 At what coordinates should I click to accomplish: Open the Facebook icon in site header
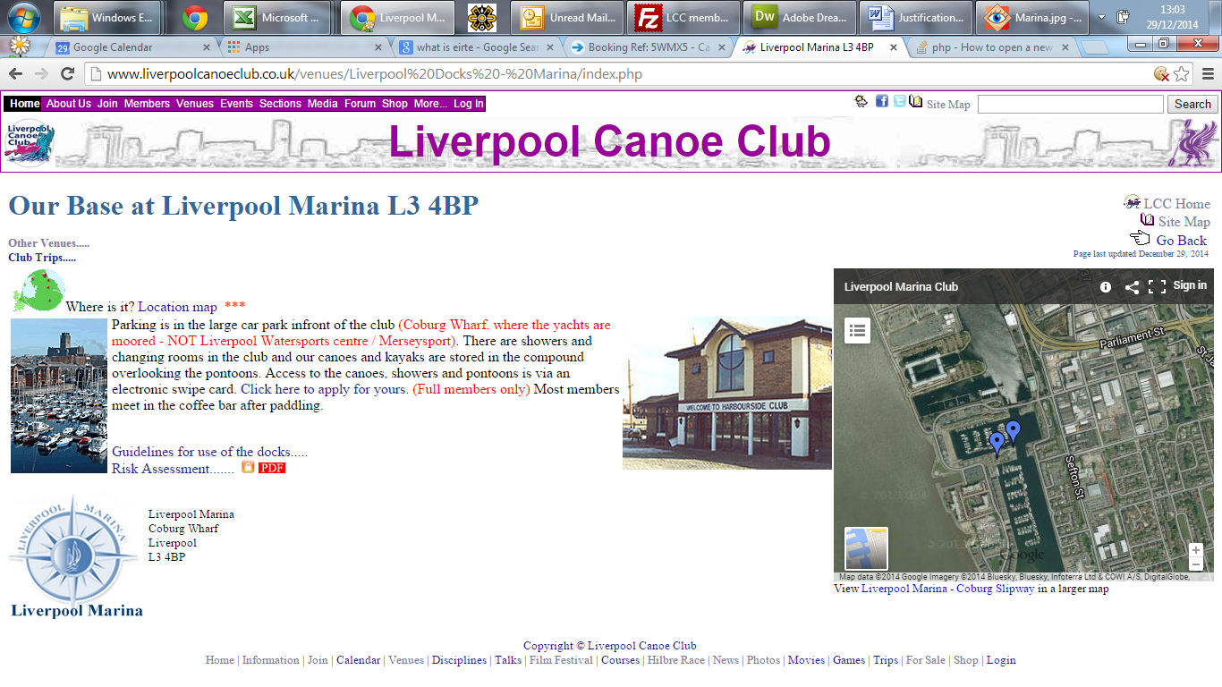pyautogui.click(x=882, y=102)
